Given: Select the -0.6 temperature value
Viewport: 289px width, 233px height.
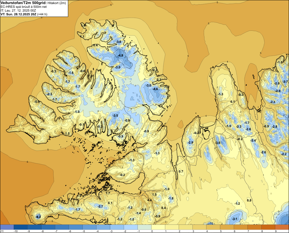Looking at the screenshot, I should tap(144, 210).
